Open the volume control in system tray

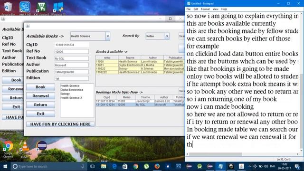click(x=266, y=166)
